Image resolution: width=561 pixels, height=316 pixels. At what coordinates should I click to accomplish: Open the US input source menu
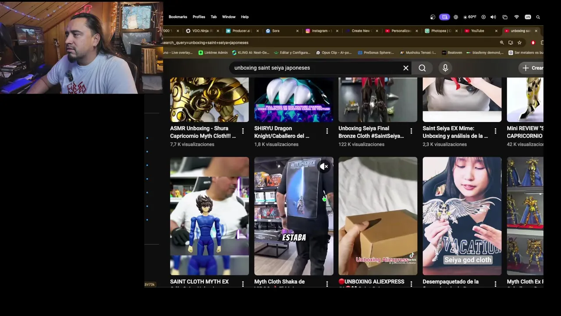tap(528, 17)
